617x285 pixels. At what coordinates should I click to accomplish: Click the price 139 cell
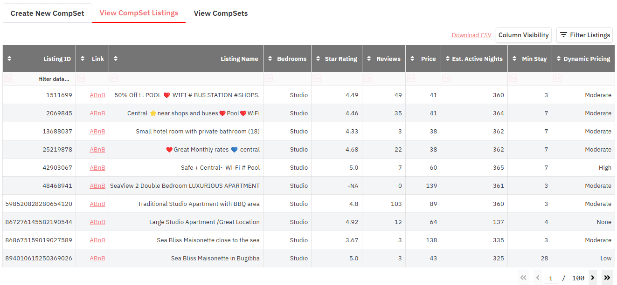click(x=423, y=186)
